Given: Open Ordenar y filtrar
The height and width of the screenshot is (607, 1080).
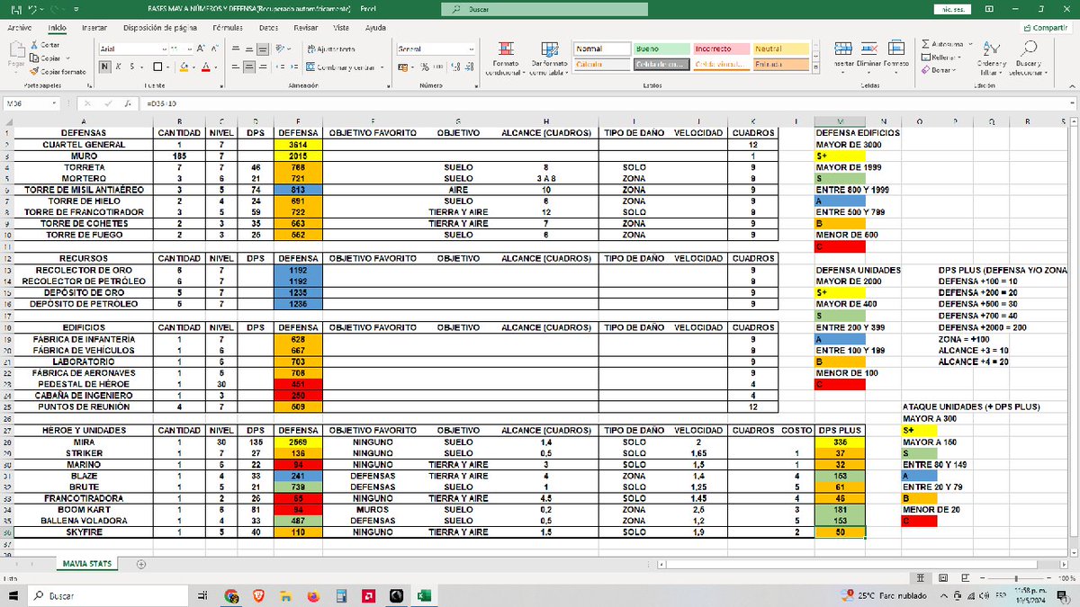Looking at the screenshot, I should tap(992, 58).
